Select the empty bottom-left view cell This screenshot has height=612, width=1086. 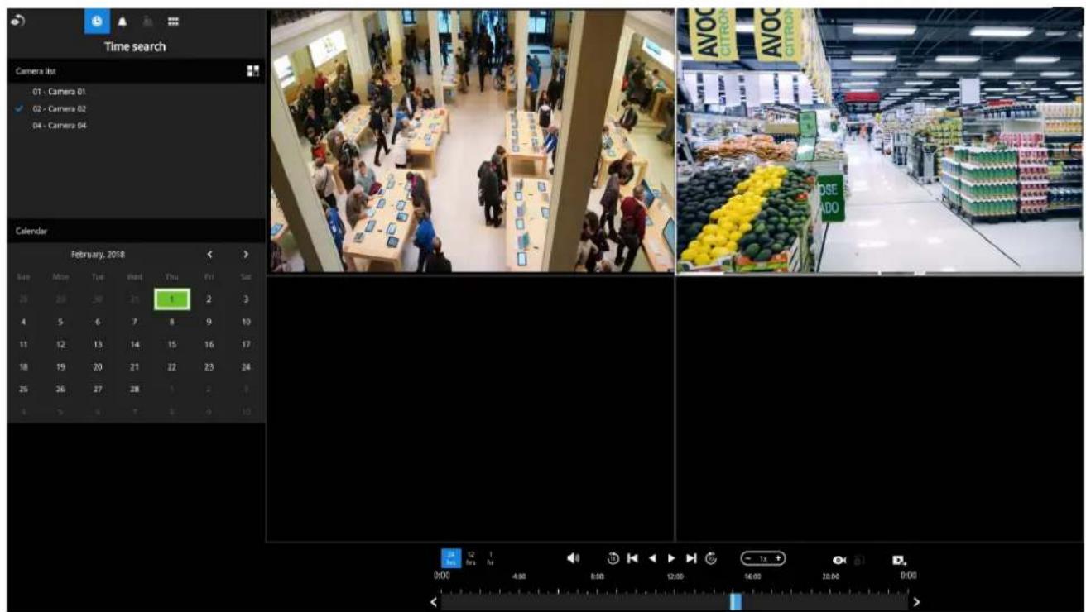[470, 409]
